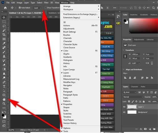Select the Eyedropper tool
The width and height of the screenshot is (158, 133).
point(4,43)
